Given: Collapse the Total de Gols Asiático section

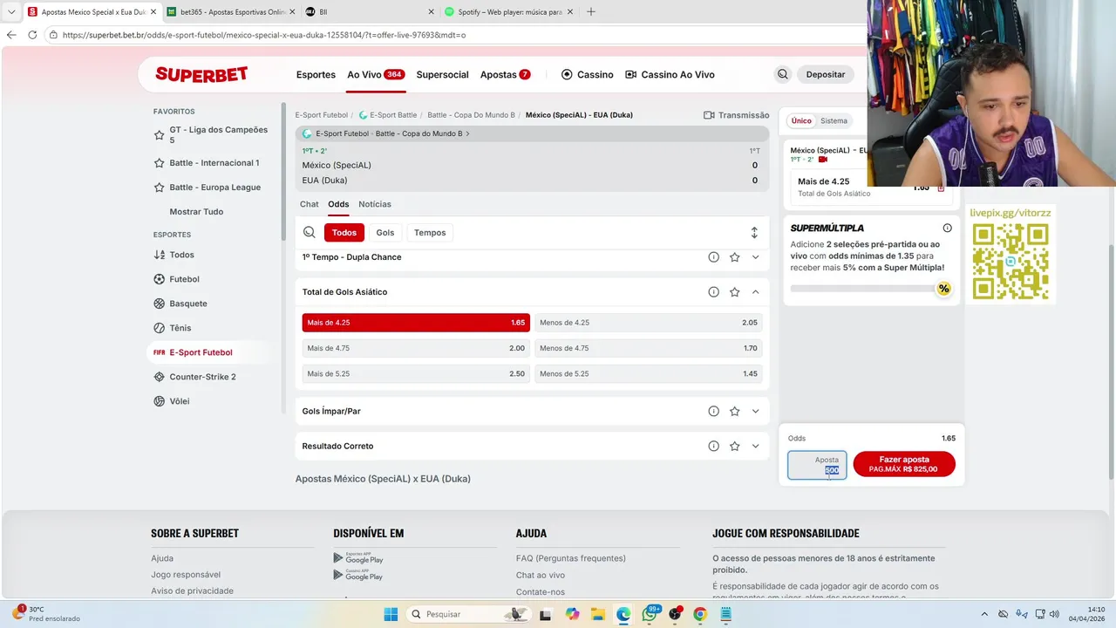Looking at the screenshot, I should pyautogui.click(x=755, y=292).
